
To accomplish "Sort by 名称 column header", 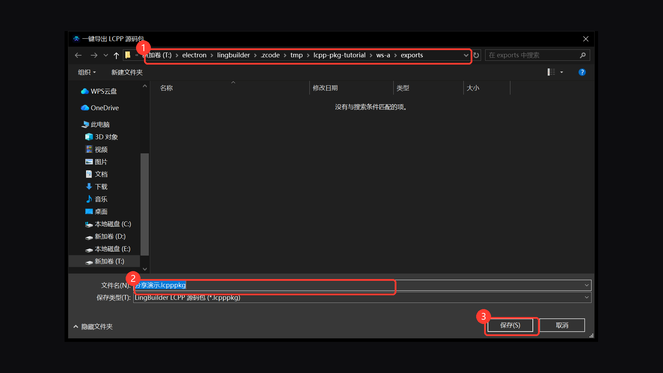I will [230, 88].
